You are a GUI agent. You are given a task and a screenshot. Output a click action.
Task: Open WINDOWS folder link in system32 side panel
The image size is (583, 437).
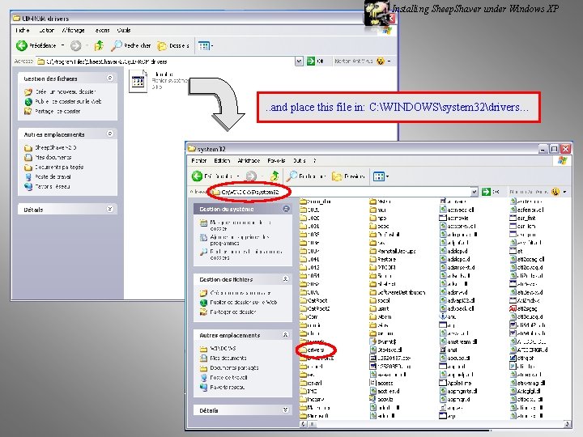coord(218,349)
